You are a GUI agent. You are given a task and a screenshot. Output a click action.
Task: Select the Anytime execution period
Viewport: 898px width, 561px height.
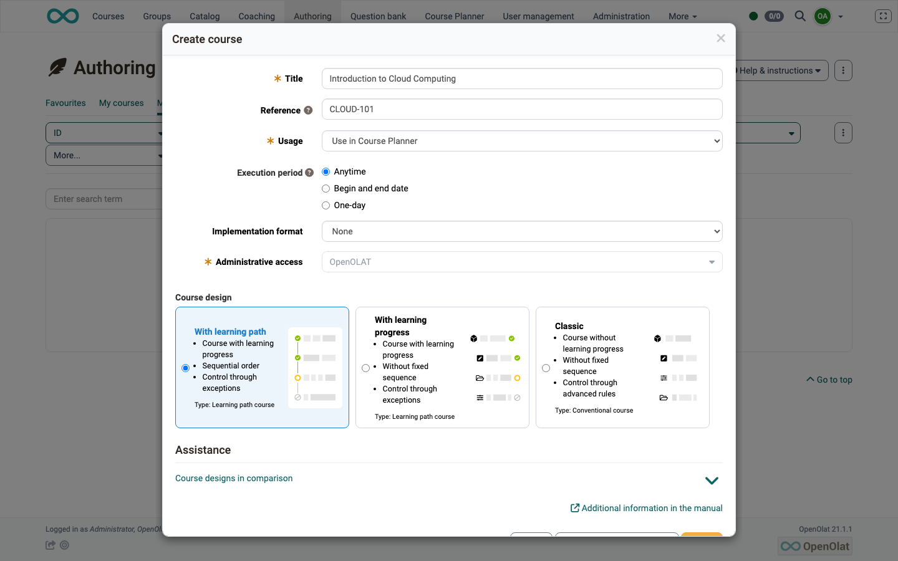click(x=326, y=171)
